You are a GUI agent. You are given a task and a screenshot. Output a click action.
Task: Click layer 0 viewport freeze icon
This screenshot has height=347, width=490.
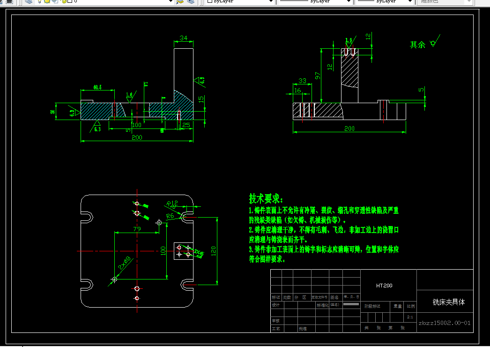[55, 1]
